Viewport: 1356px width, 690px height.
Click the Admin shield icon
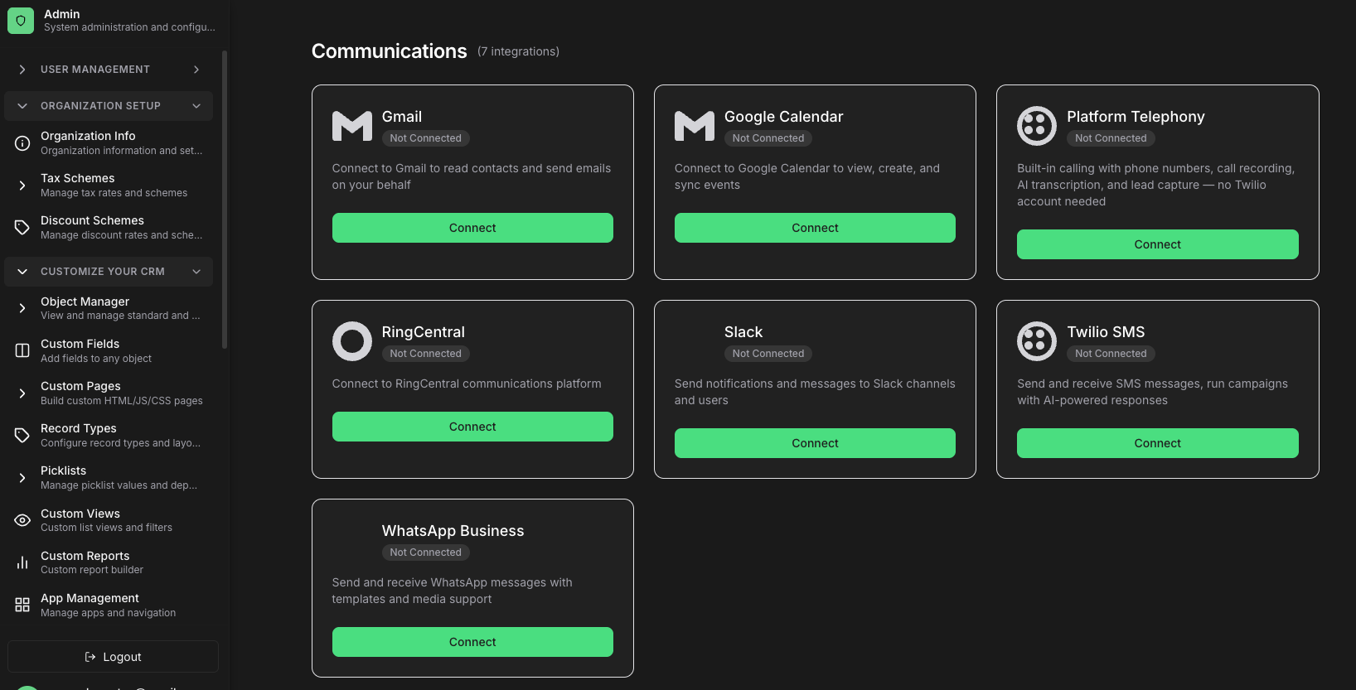tap(21, 21)
